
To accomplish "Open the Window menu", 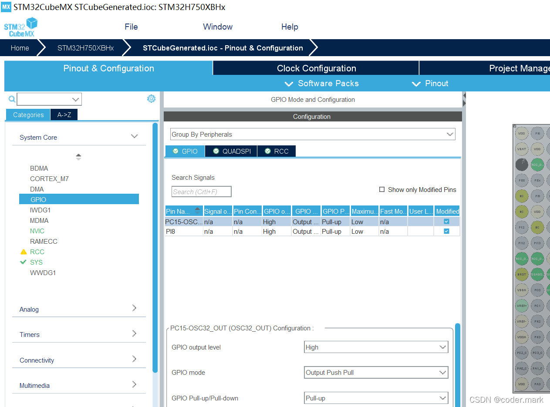I will tap(218, 27).
